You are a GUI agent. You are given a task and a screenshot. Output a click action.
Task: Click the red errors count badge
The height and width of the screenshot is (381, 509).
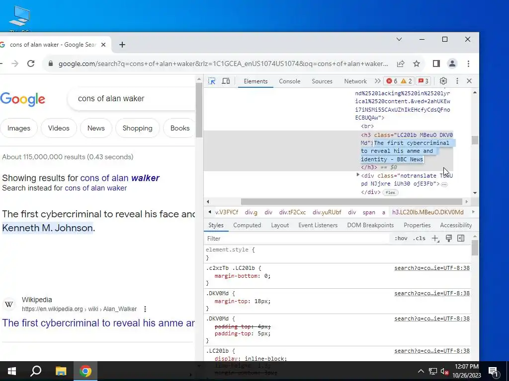click(x=392, y=81)
